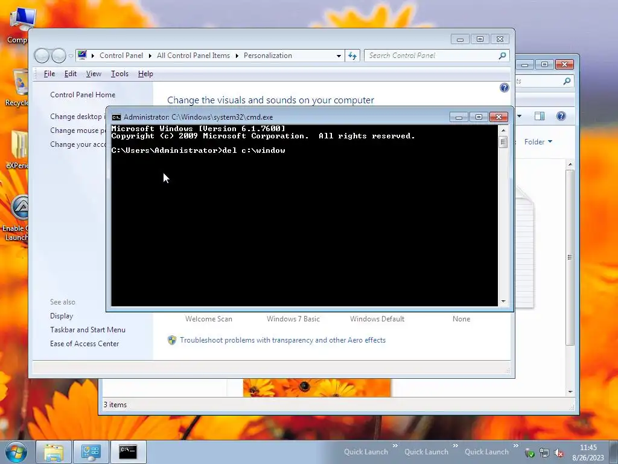Open the Help menu in Personalization window
The image size is (618, 464).
145,74
